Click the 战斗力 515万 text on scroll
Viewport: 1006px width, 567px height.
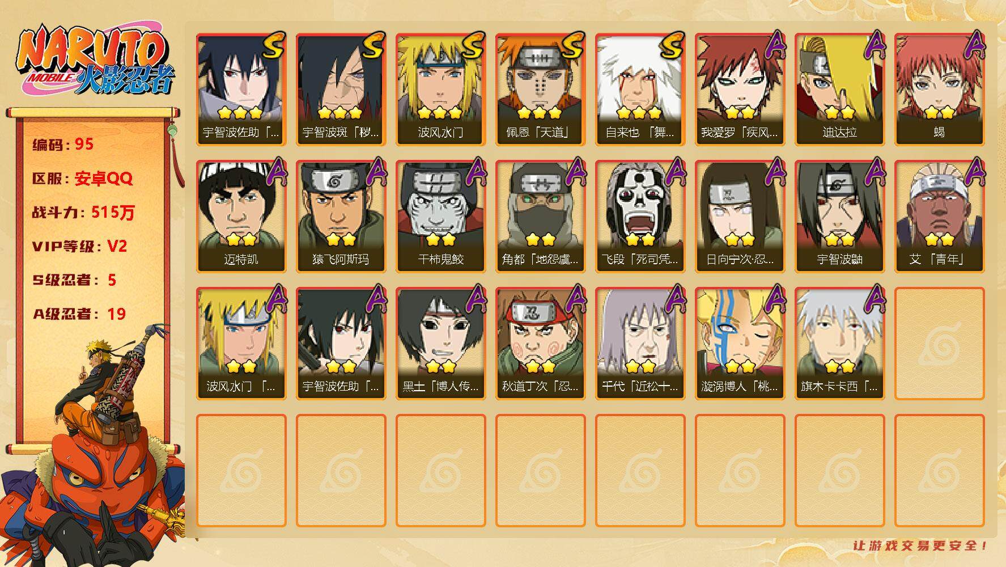coord(83,213)
